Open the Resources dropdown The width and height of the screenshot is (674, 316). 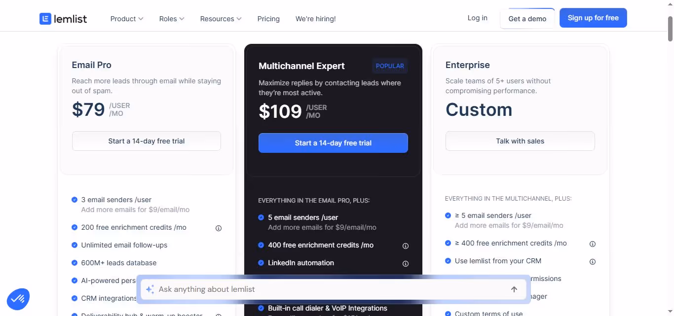pyautogui.click(x=221, y=19)
